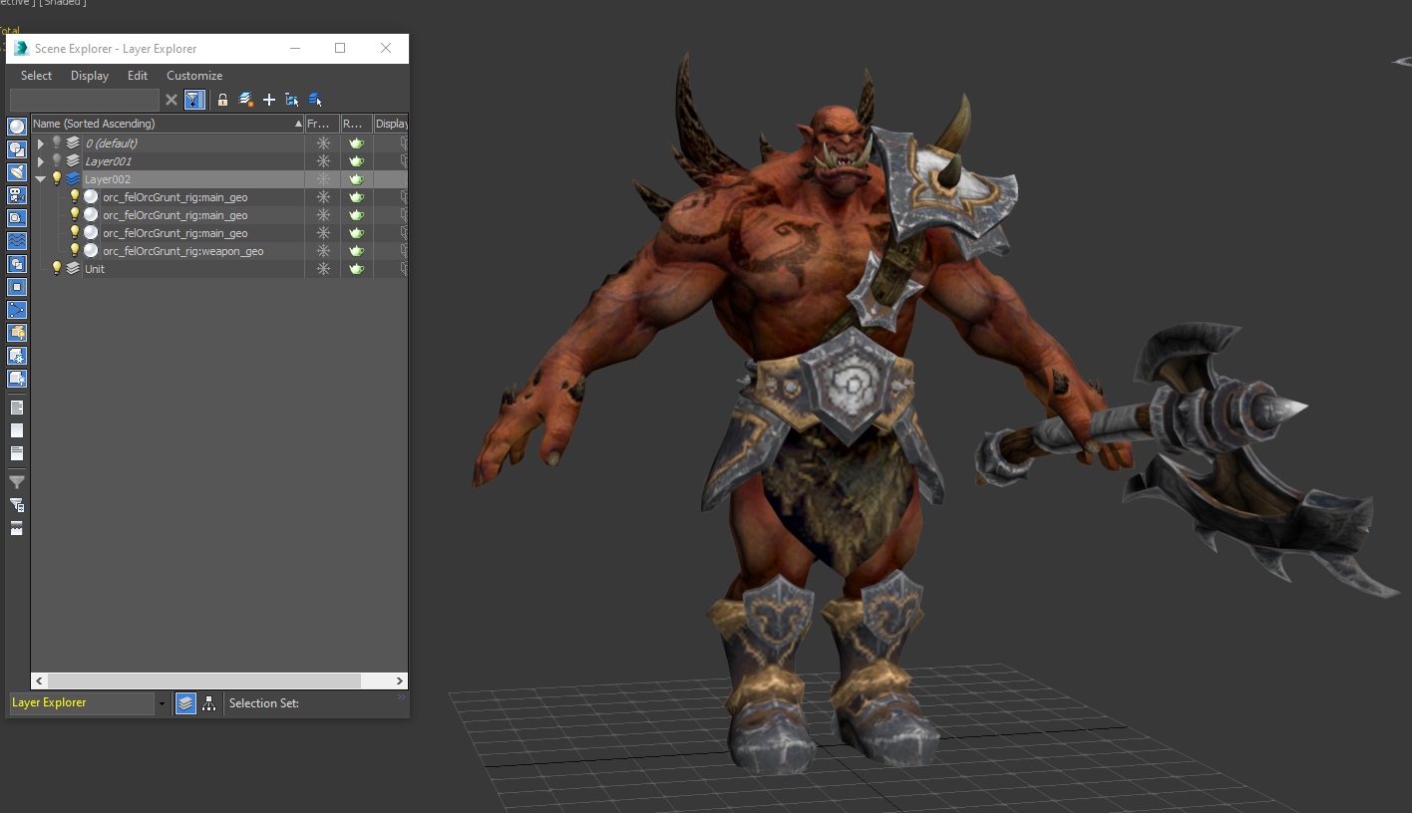Open the Layer Explorer dropdown arrow
Viewport: 1412px width, 813px height.
(x=162, y=703)
